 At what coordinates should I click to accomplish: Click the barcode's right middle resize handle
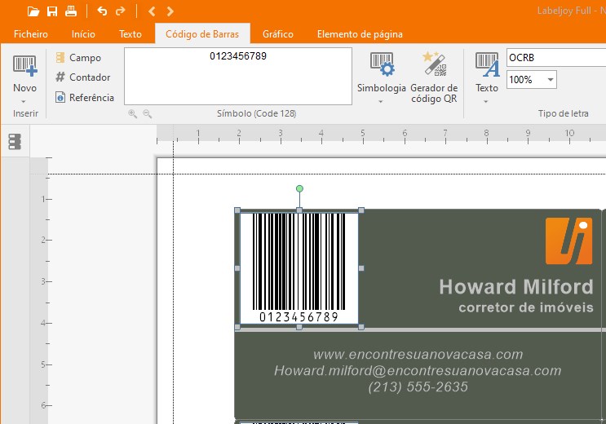[361, 268]
